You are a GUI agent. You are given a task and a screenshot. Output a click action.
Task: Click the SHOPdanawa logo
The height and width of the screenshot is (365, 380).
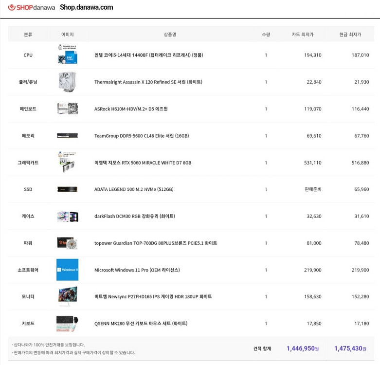[x=32, y=7]
